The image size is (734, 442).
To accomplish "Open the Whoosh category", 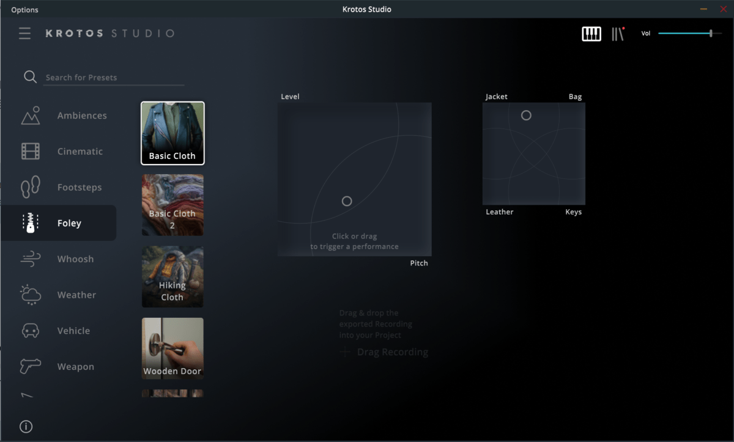I will (x=75, y=259).
